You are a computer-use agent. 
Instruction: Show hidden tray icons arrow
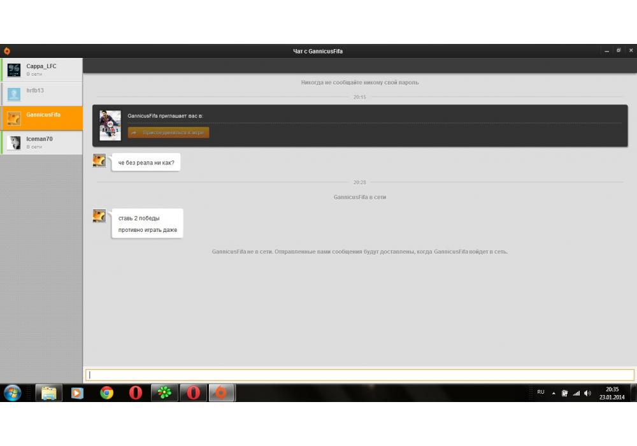click(x=554, y=393)
